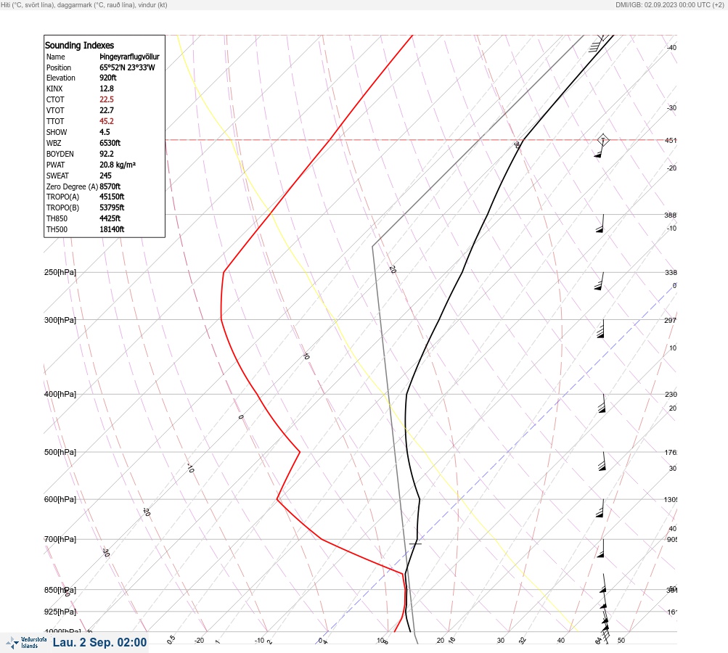Image resolution: width=728 pixels, height=653 pixels.
Task: Click the 925[hPa] pressure label
Action: (x=60, y=612)
